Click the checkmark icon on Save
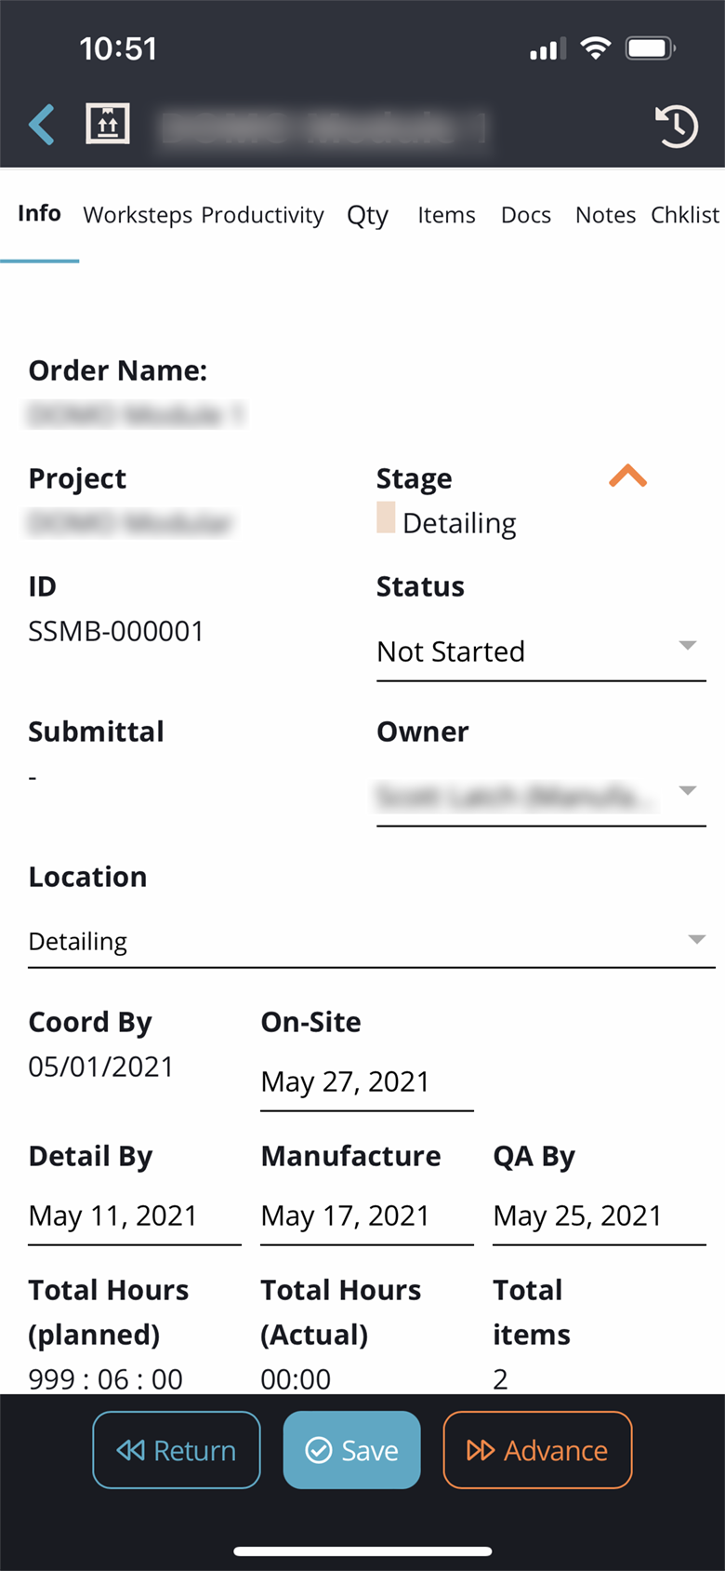725x1571 pixels. (319, 1449)
